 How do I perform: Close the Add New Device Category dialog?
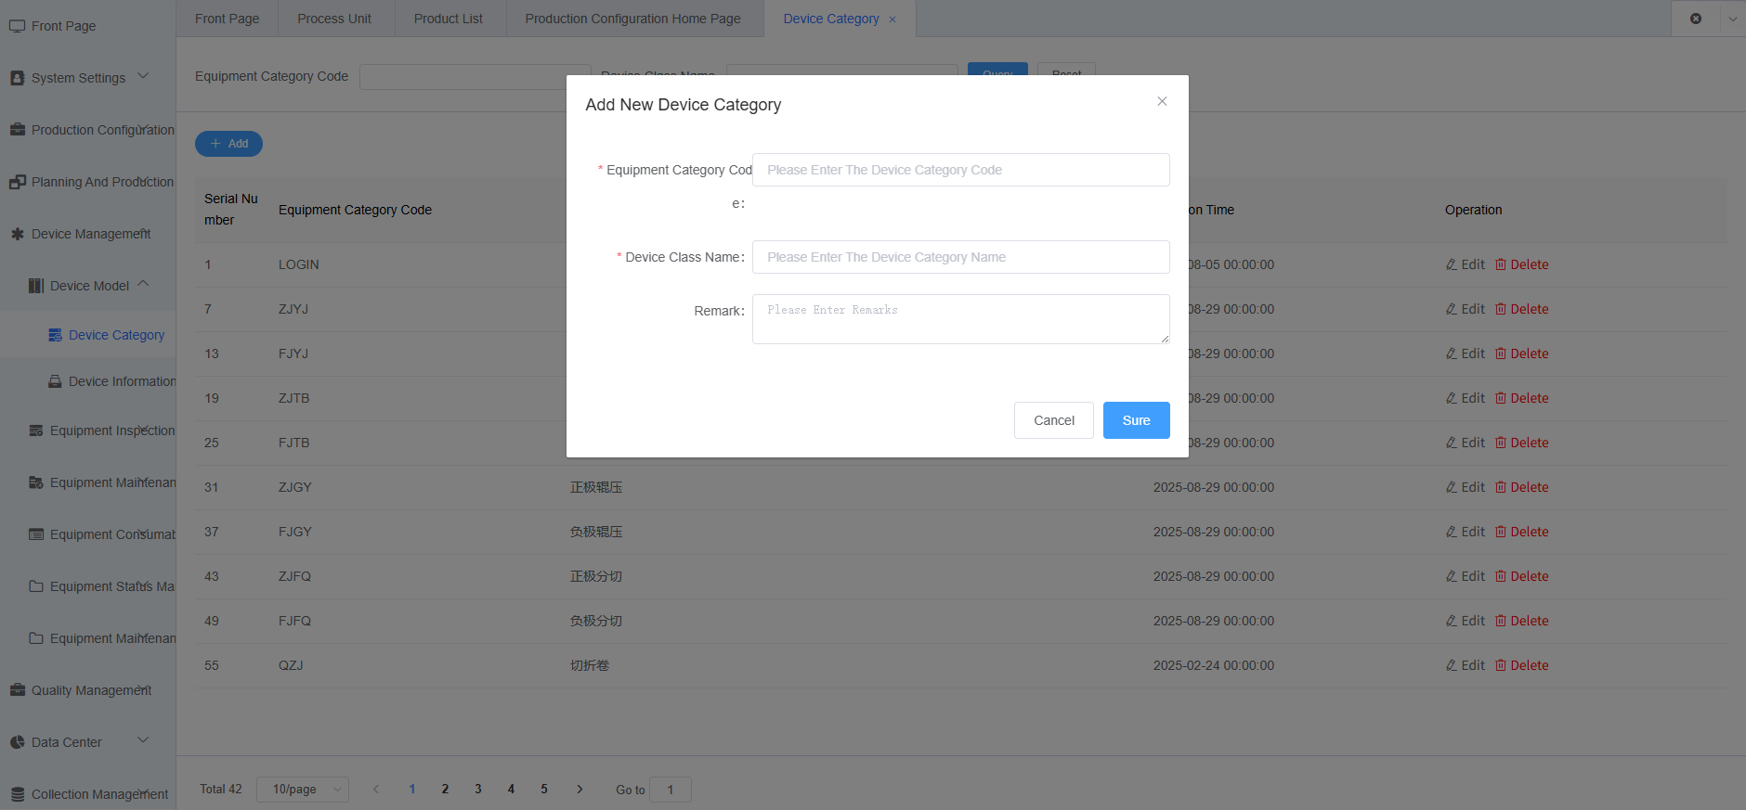(x=1162, y=101)
